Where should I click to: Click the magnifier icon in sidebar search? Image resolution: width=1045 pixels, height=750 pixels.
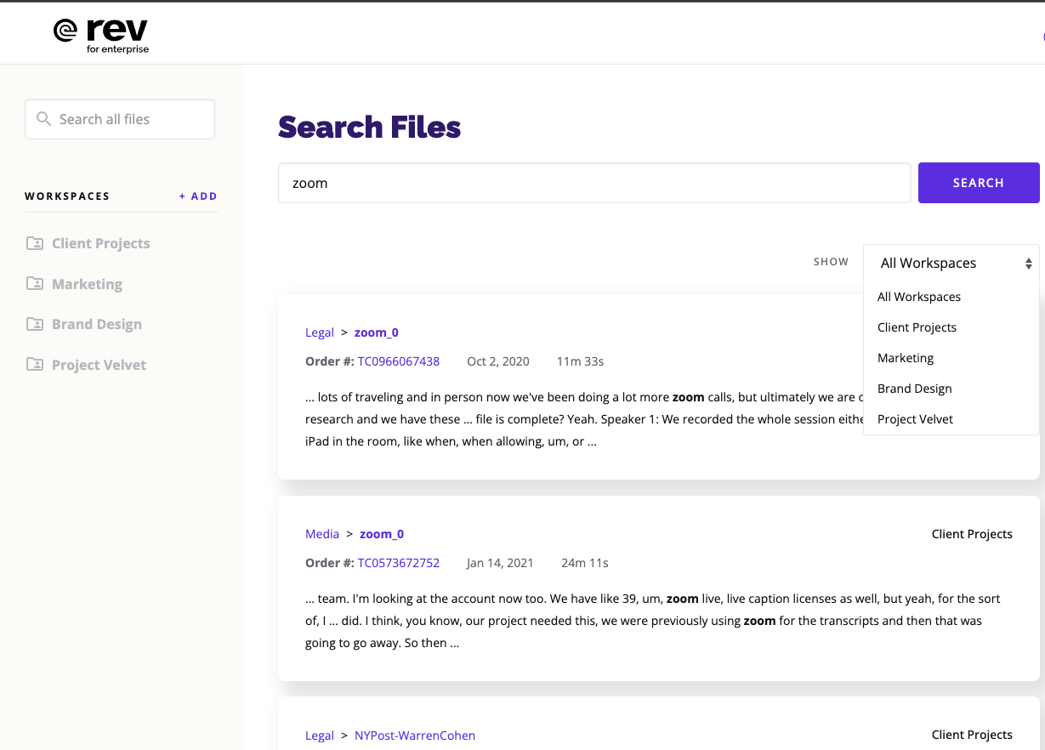pos(43,119)
